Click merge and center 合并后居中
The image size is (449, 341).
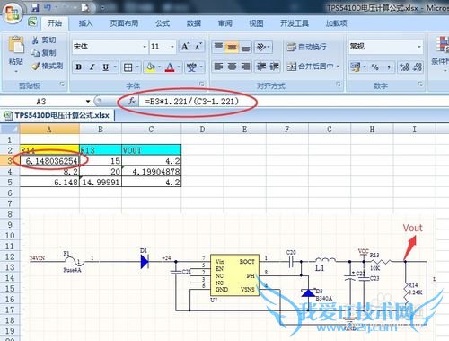310,67
